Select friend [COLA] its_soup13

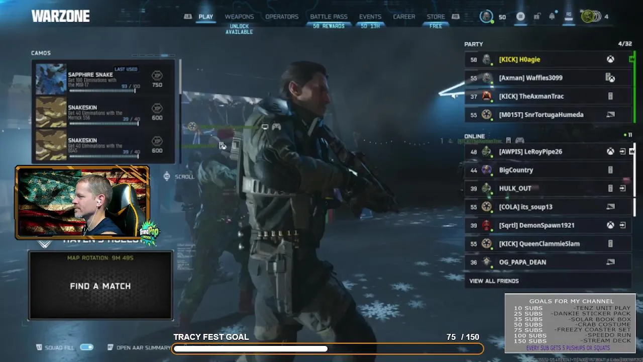click(548, 207)
